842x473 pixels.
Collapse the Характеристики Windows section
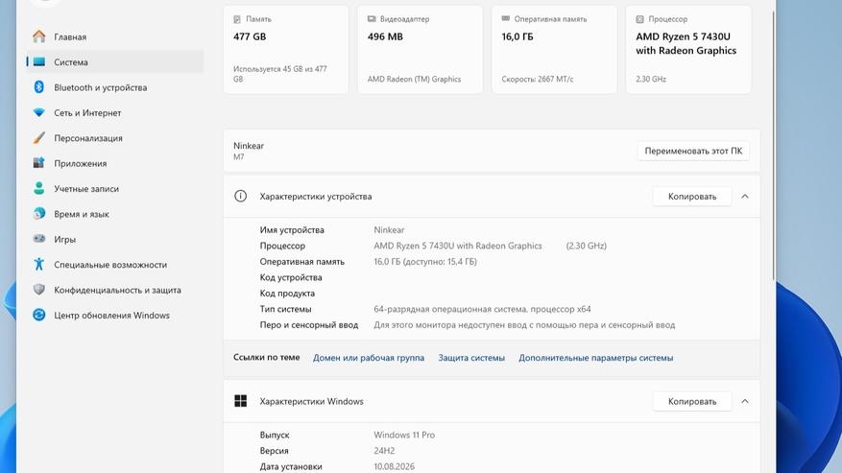[x=745, y=401]
